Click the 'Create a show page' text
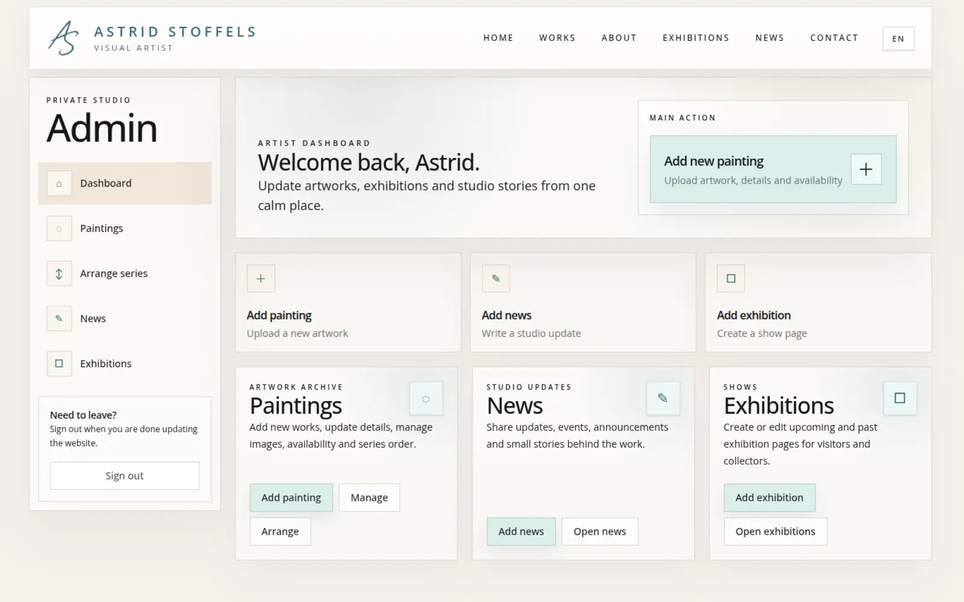Image resolution: width=964 pixels, height=602 pixels. click(x=762, y=334)
